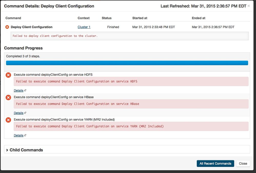The width and height of the screenshot is (256, 173).
Task: Open Details for the YARN step
Action: tap(18, 135)
